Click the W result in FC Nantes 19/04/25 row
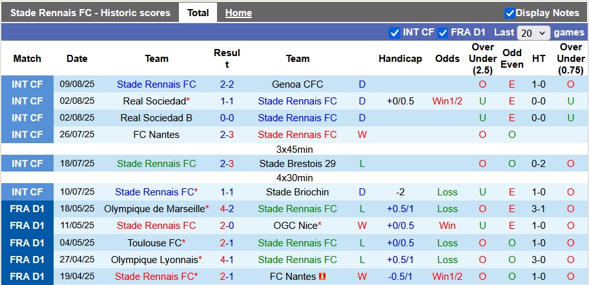Screen dimensions: 589x285 pyautogui.click(x=362, y=277)
